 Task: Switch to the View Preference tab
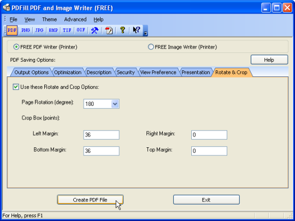158,73
